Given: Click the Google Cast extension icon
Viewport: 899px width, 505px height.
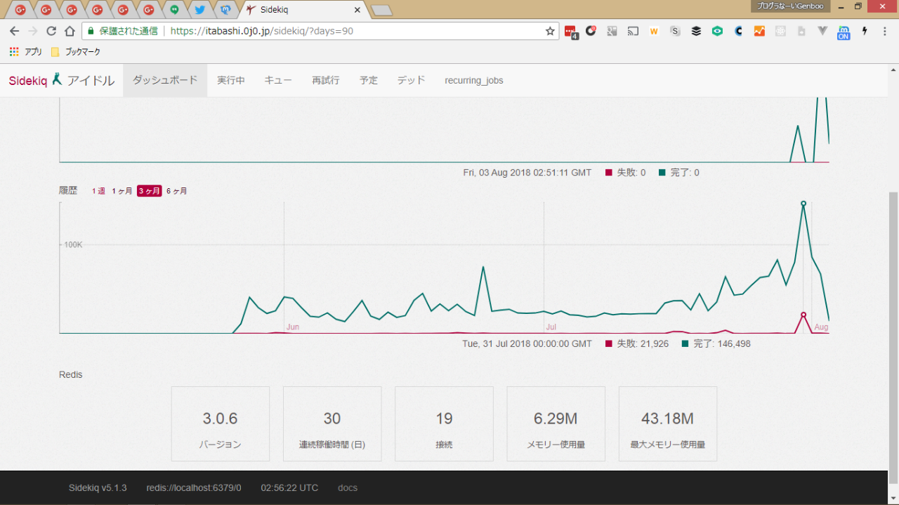Looking at the screenshot, I should tap(633, 31).
